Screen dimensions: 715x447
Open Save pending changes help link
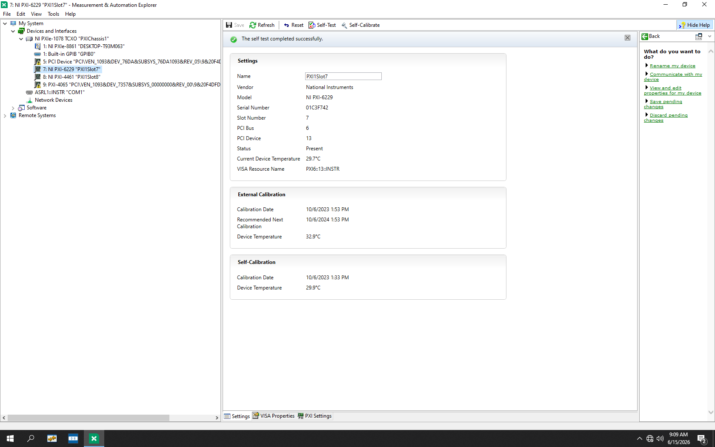tap(663, 104)
